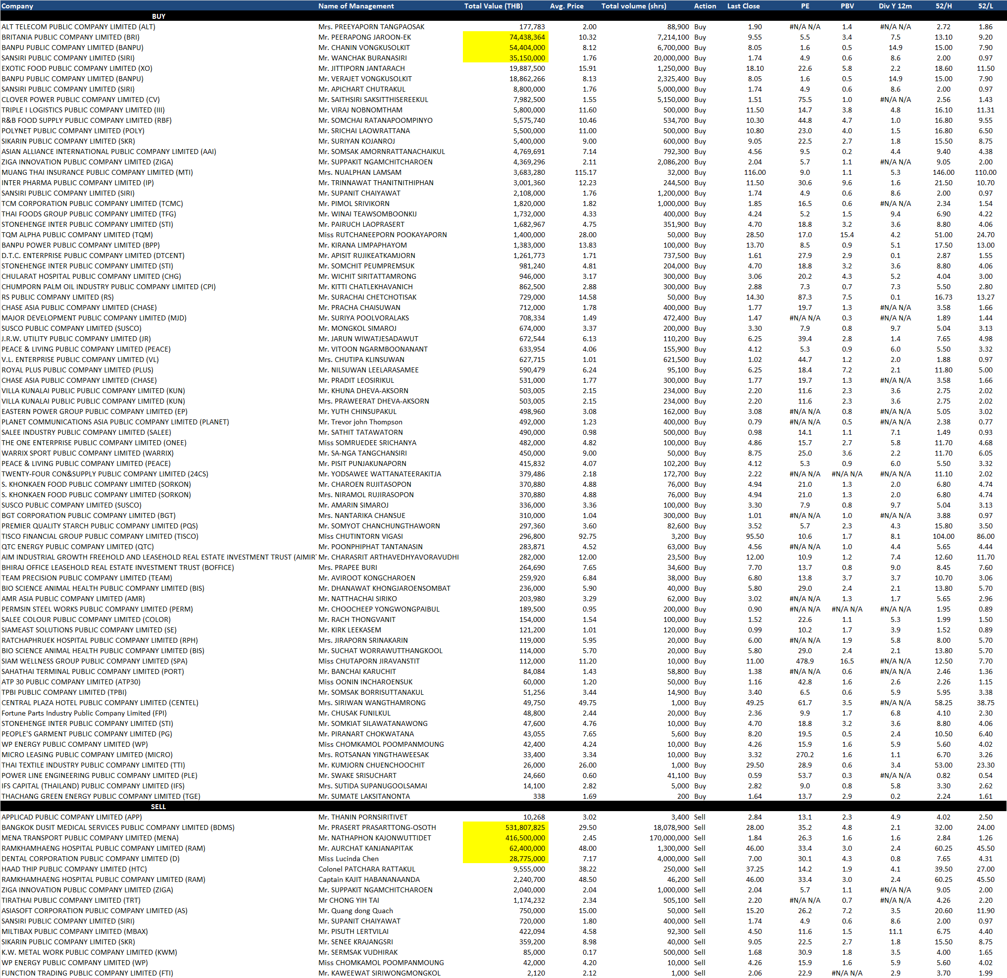Click last close 116.00 cell

pos(755,172)
